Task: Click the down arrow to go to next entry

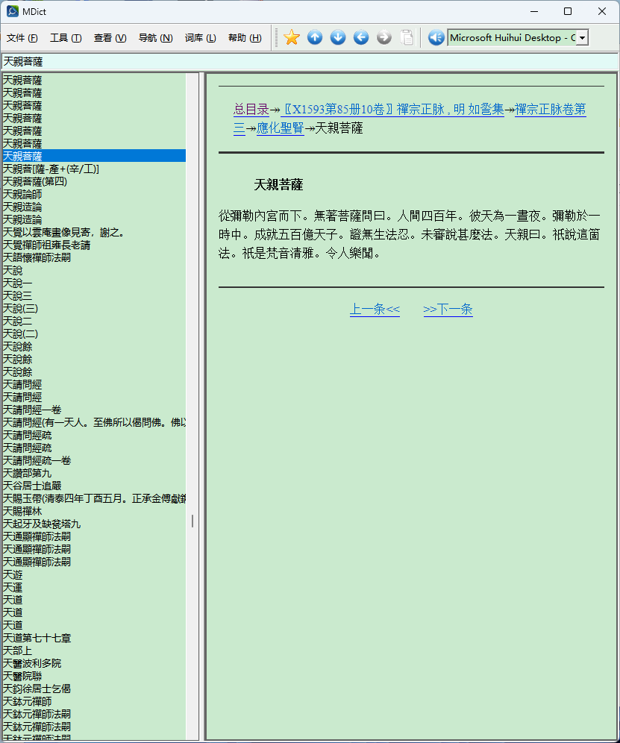Action: [x=337, y=37]
